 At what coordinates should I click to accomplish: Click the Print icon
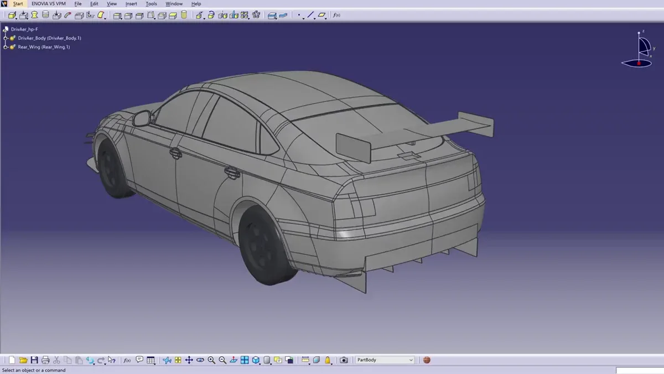[45, 360]
